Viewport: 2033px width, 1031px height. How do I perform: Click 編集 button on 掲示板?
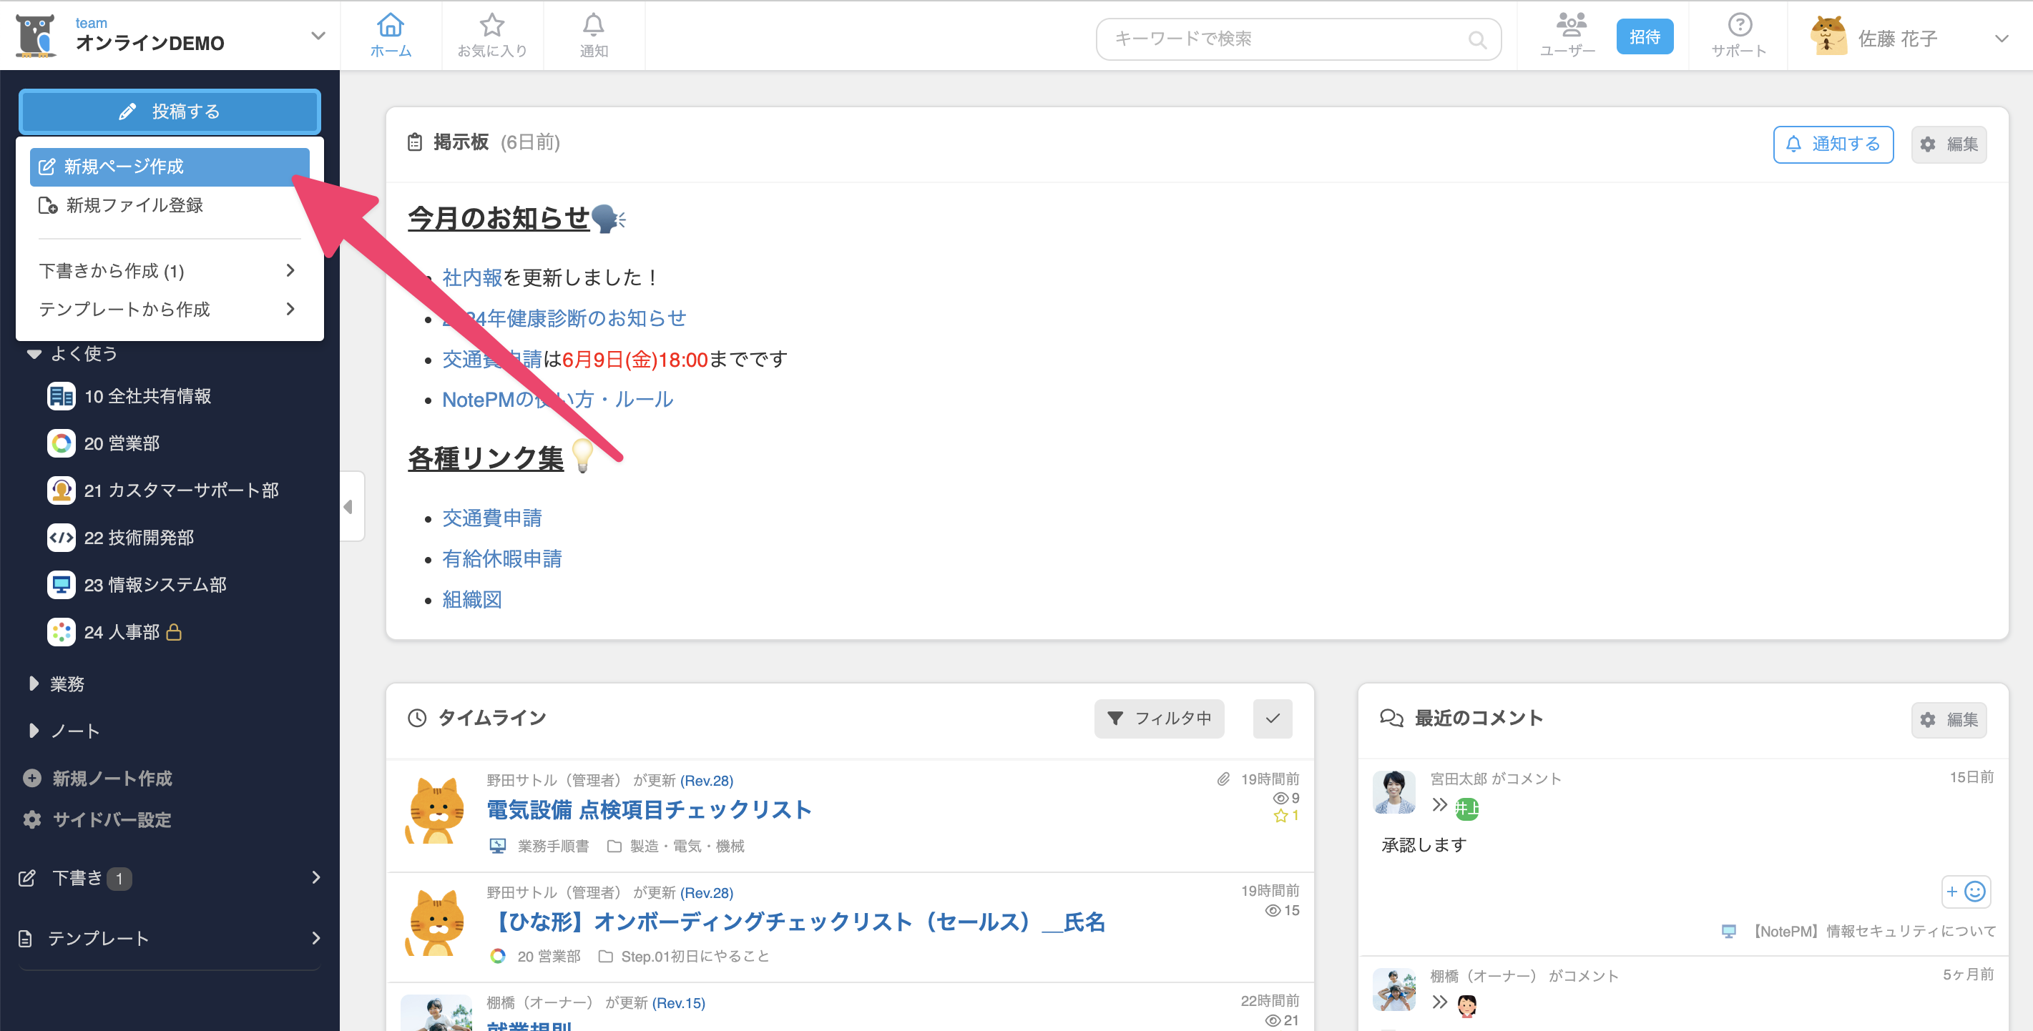(1949, 144)
